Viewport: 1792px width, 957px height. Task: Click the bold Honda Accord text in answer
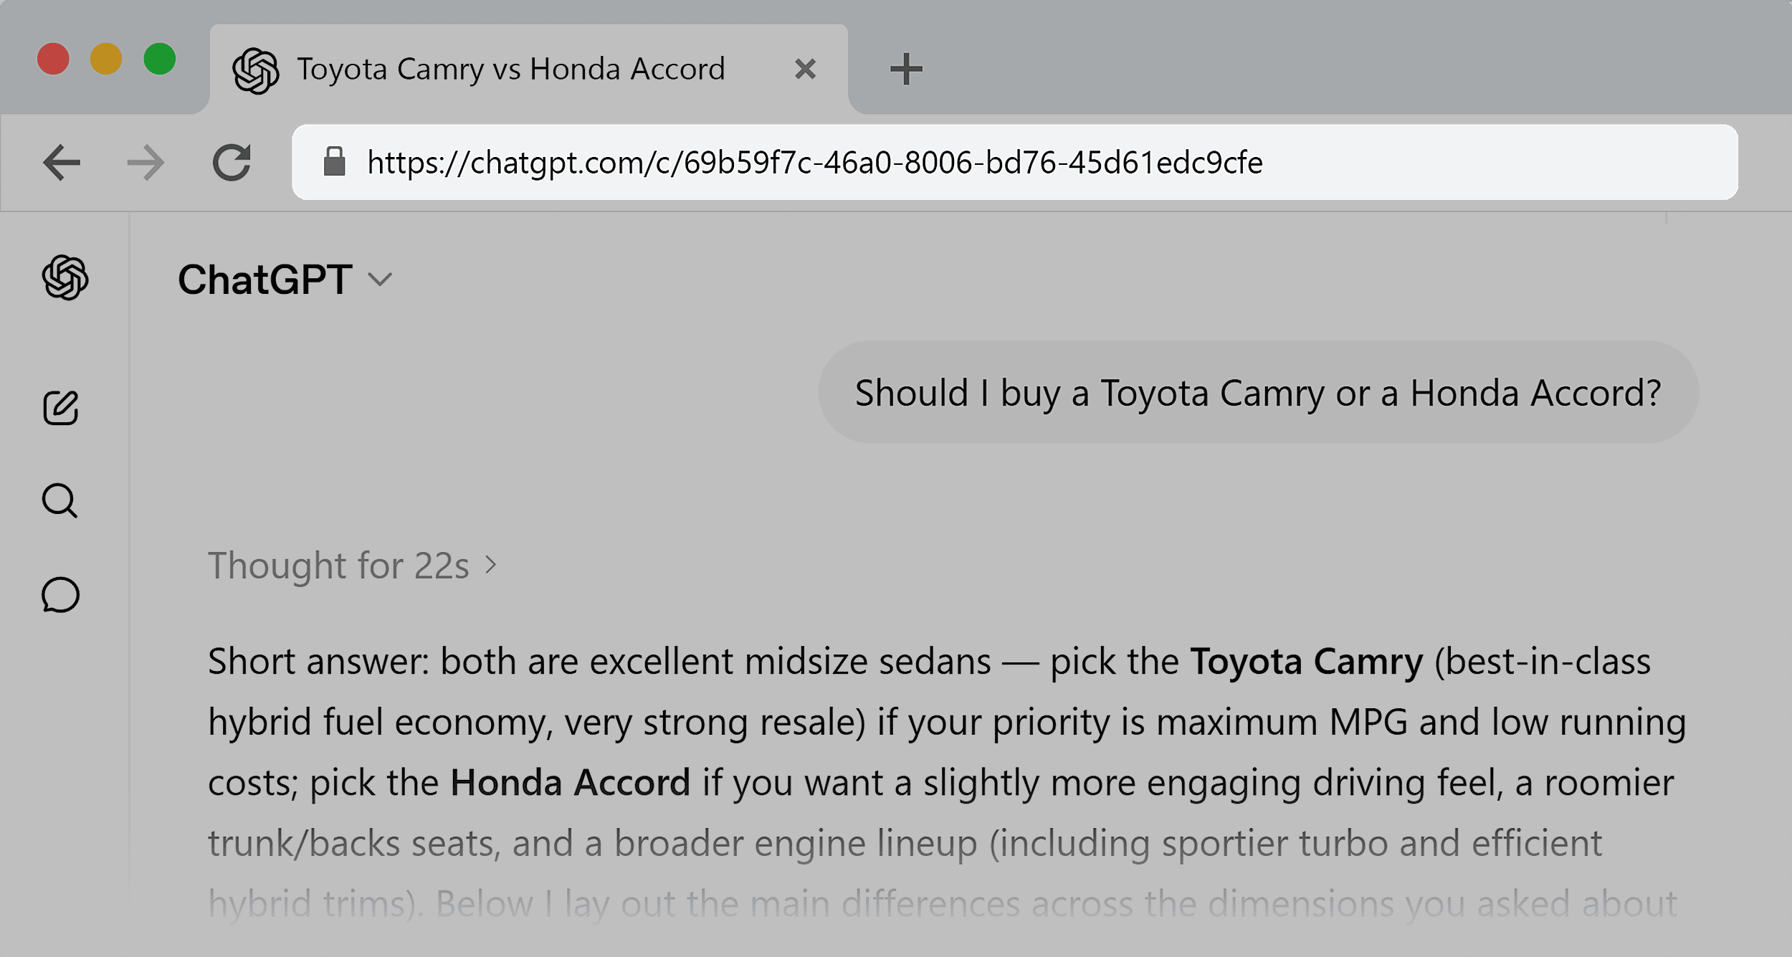pos(570,782)
